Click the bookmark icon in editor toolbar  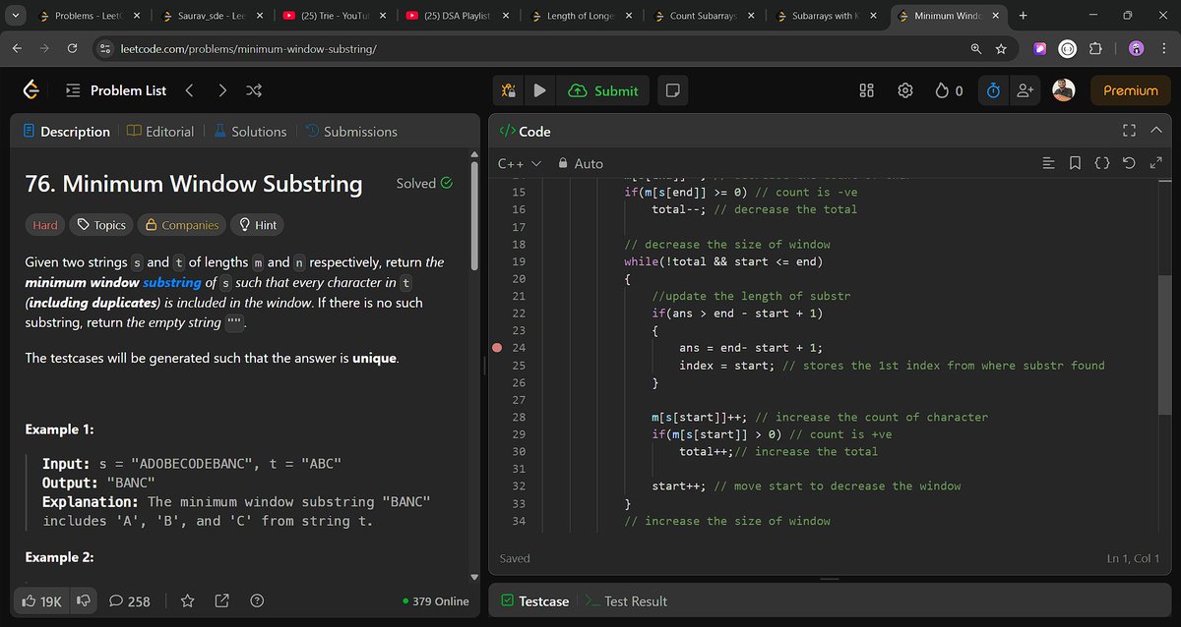(x=1075, y=163)
